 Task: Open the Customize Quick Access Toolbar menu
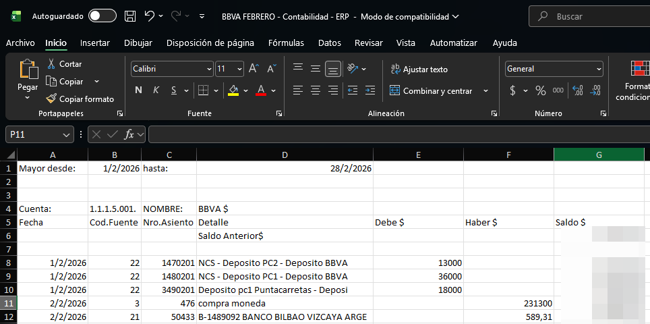coord(202,17)
